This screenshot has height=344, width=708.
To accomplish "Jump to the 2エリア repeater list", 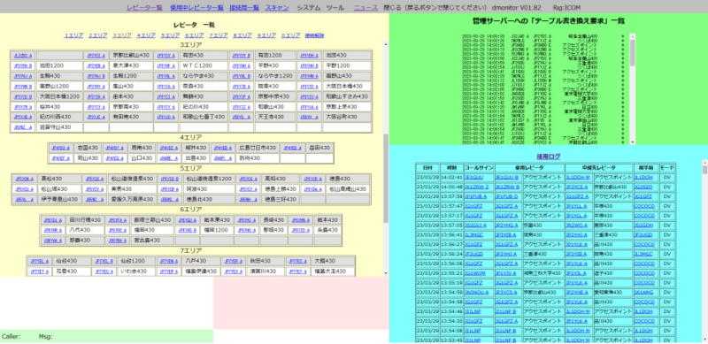I will pyautogui.click(x=97, y=35).
